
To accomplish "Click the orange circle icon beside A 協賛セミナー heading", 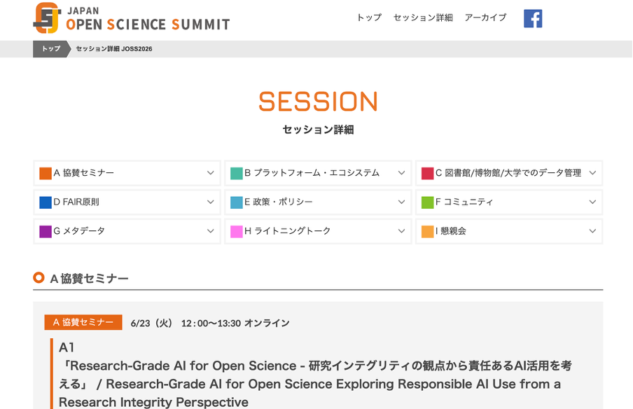I will [x=39, y=278].
